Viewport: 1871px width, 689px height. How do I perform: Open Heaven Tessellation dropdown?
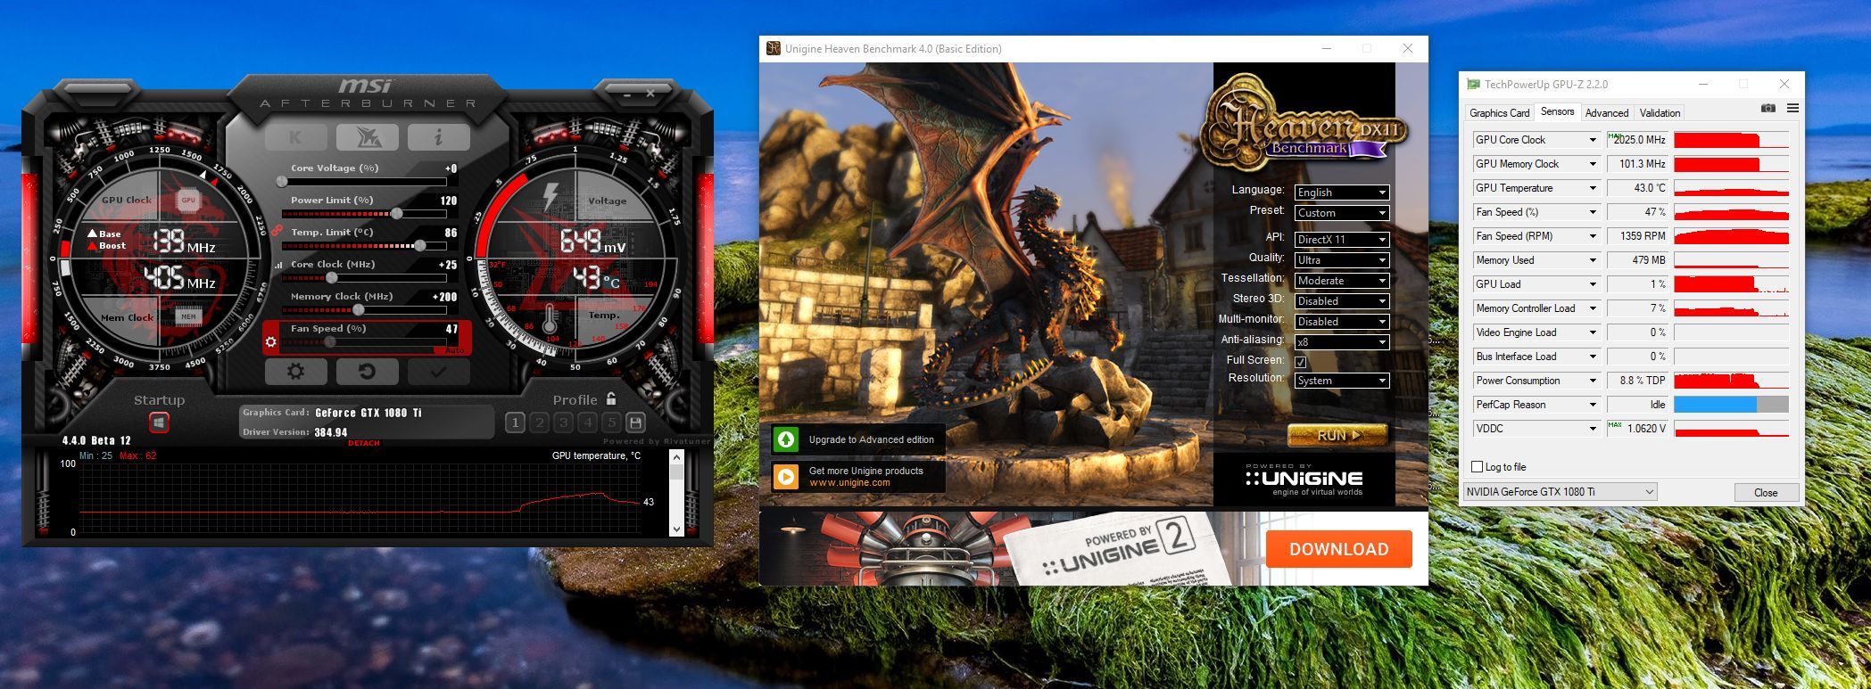[x=1342, y=281]
